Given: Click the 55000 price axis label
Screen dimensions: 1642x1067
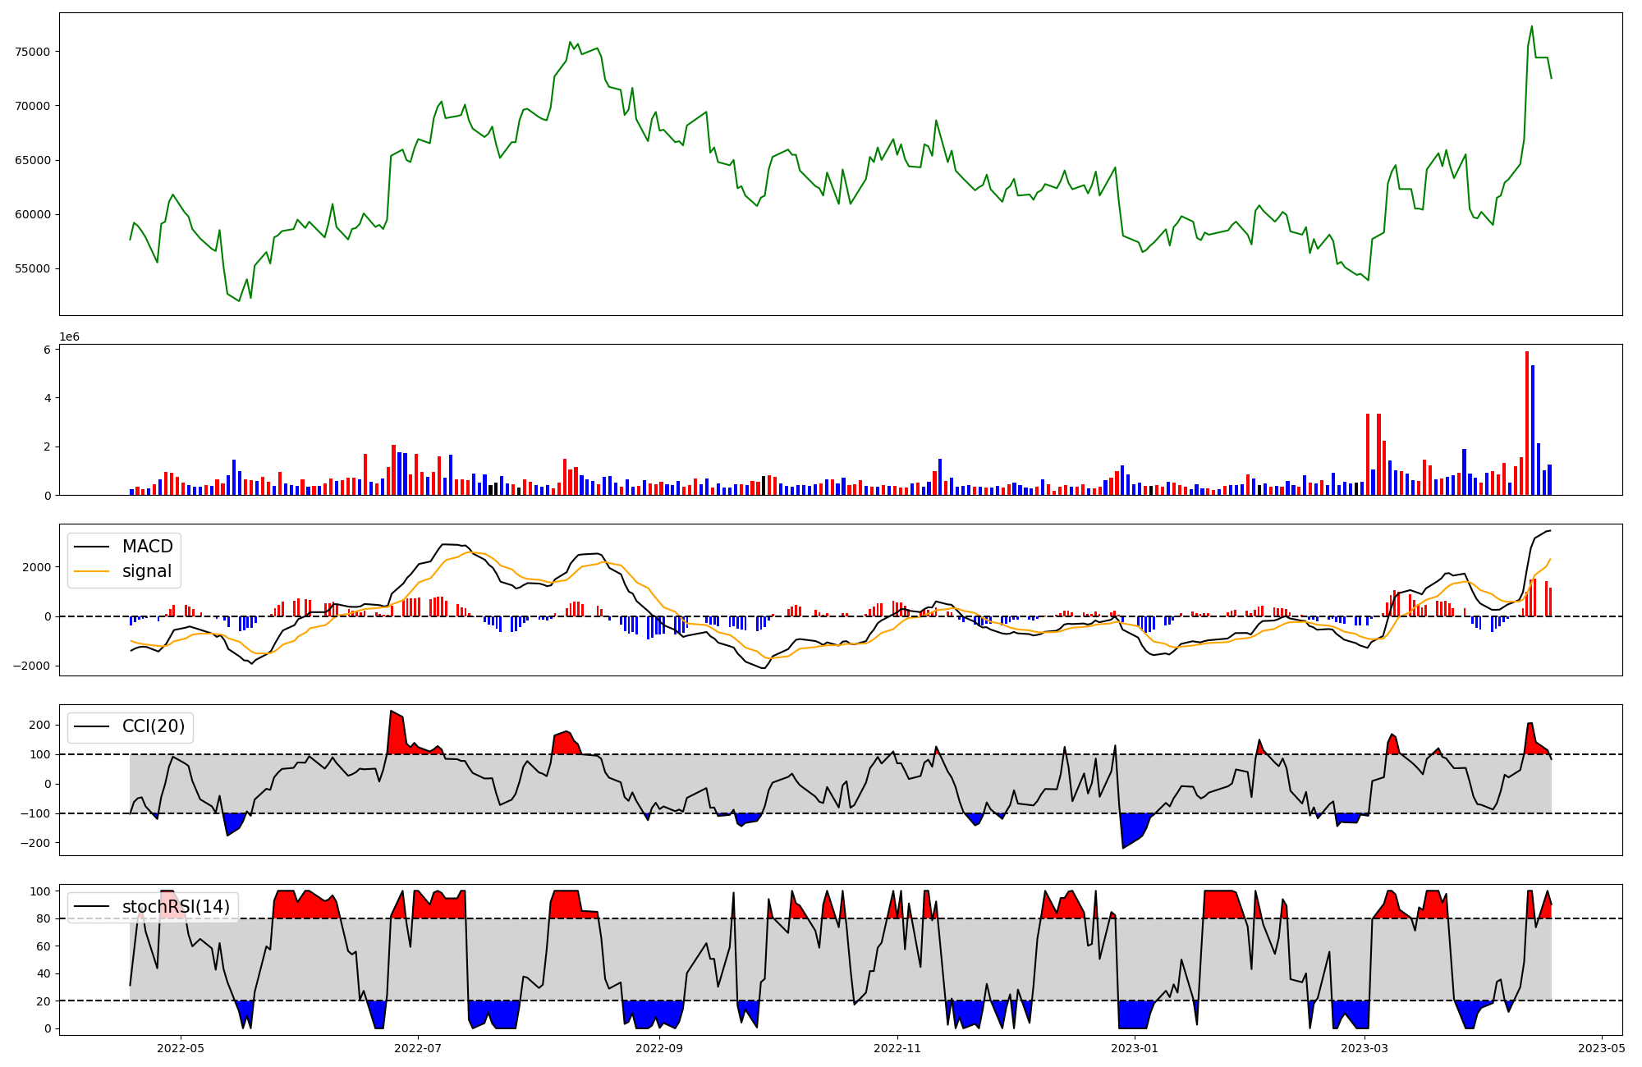Looking at the screenshot, I should point(33,268).
